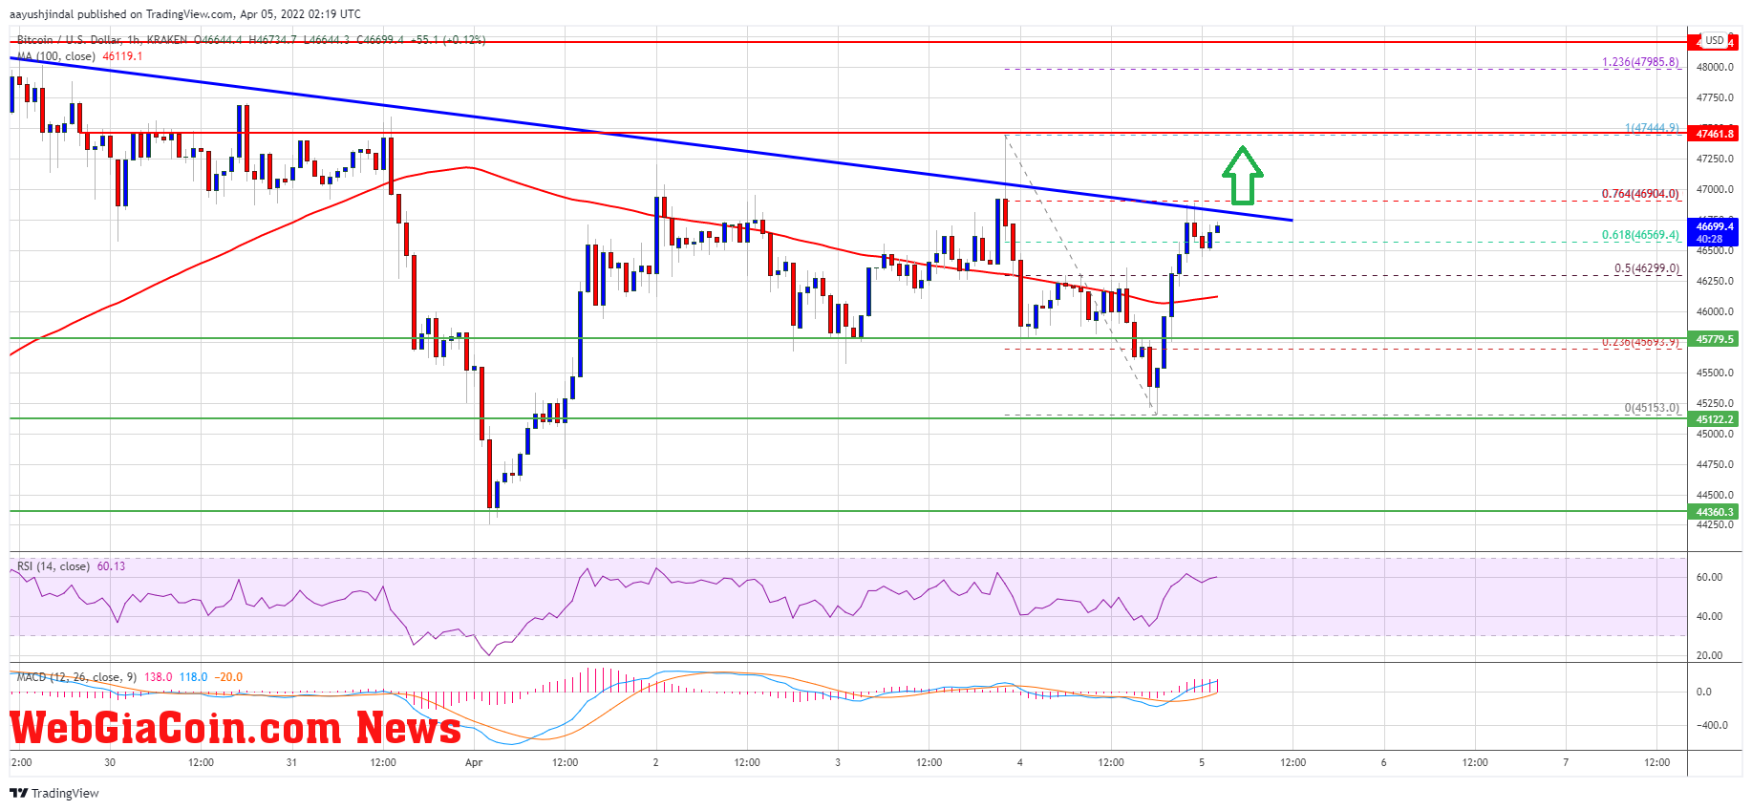Select the 1.236(47985.8) Fibonacci level label
This screenshot has width=1752, height=810.
tap(1640, 62)
